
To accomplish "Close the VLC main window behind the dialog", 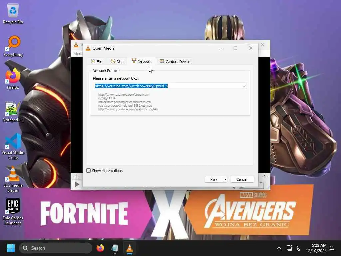I will coord(263,45).
